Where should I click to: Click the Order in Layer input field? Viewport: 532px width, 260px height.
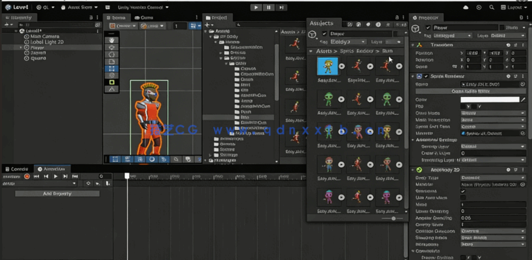coord(493,153)
